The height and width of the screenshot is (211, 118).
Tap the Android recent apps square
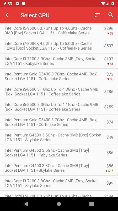pos(92,204)
